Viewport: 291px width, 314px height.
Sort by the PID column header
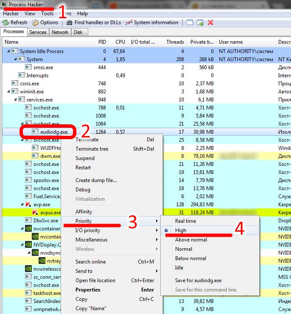pos(98,42)
